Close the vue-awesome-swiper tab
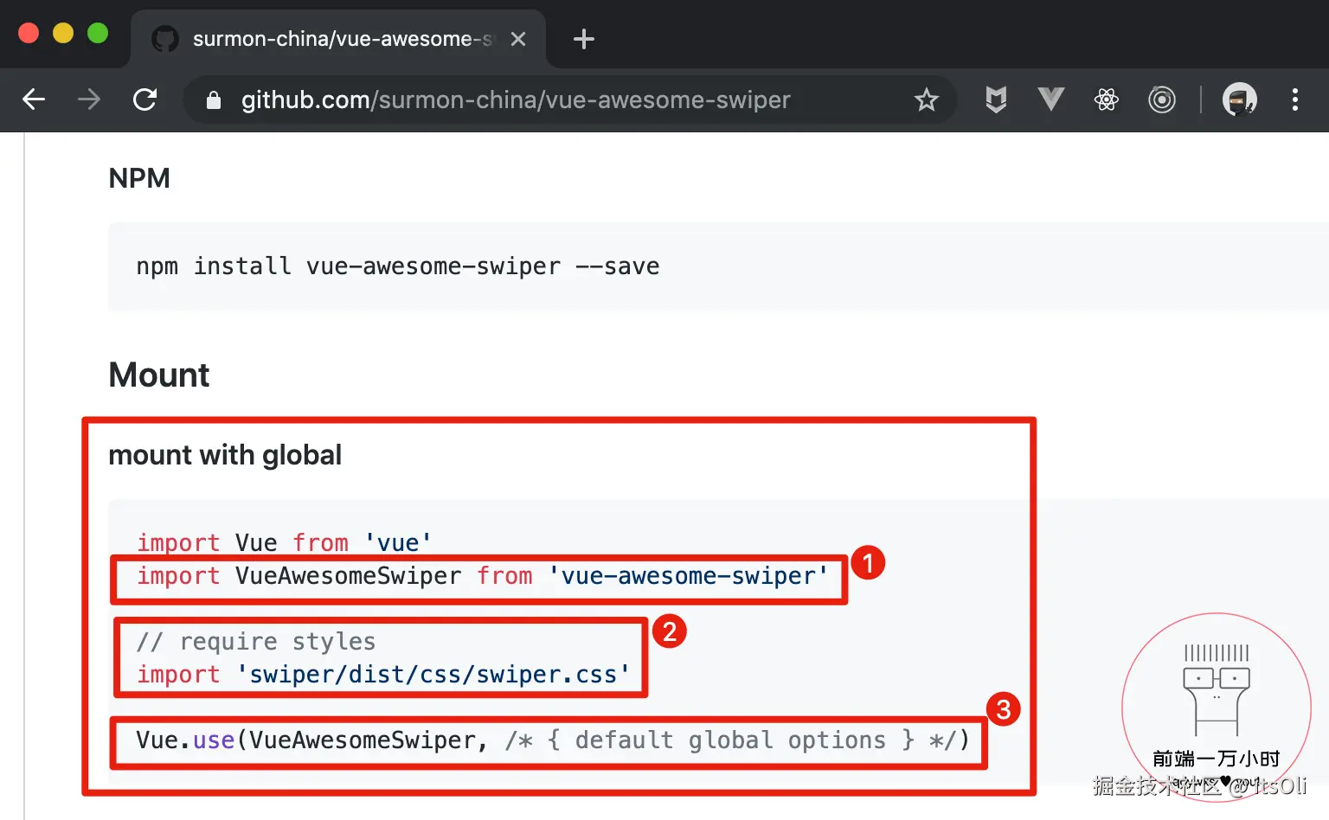The image size is (1329, 820). pyautogui.click(x=518, y=39)
